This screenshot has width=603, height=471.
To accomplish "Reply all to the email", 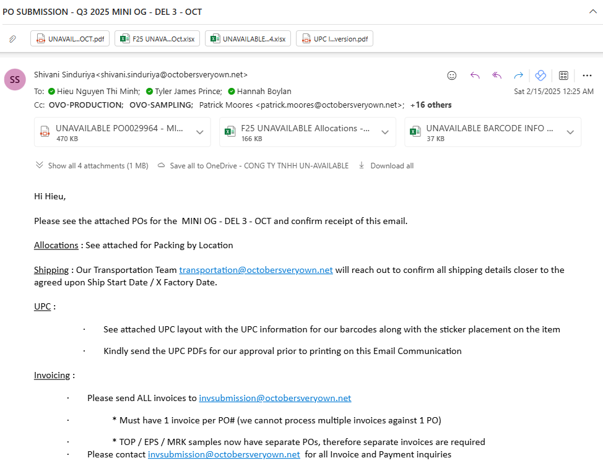I will click(x=497, y=76).
